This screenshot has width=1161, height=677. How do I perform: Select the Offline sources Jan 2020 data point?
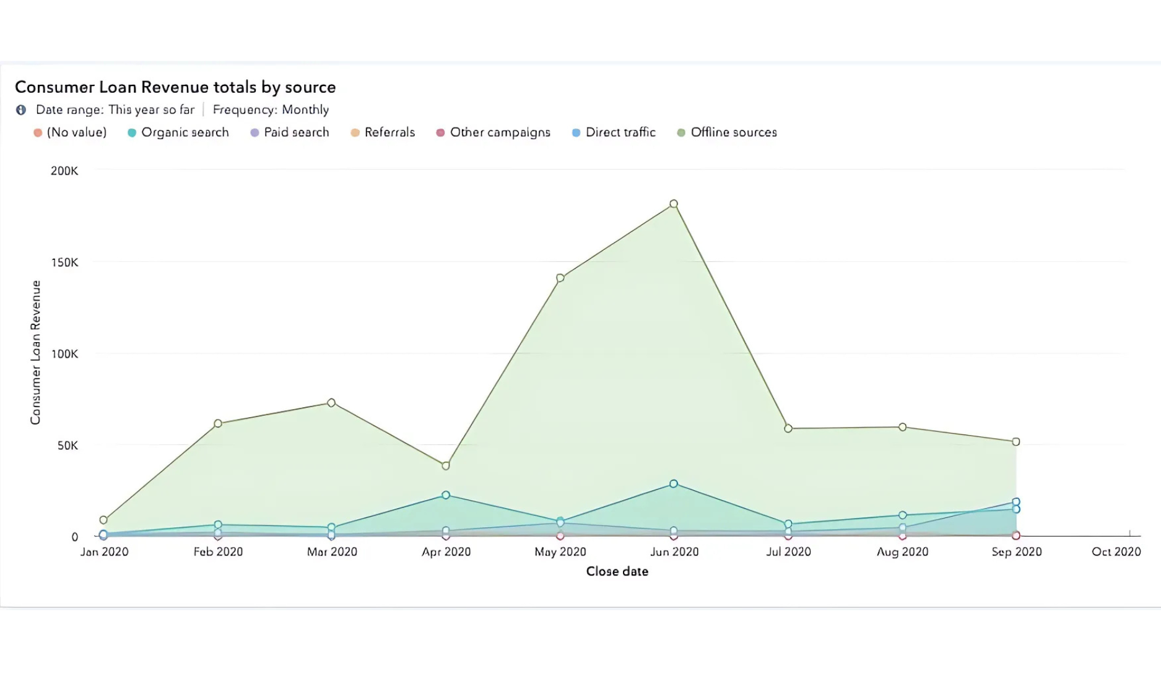103,520
